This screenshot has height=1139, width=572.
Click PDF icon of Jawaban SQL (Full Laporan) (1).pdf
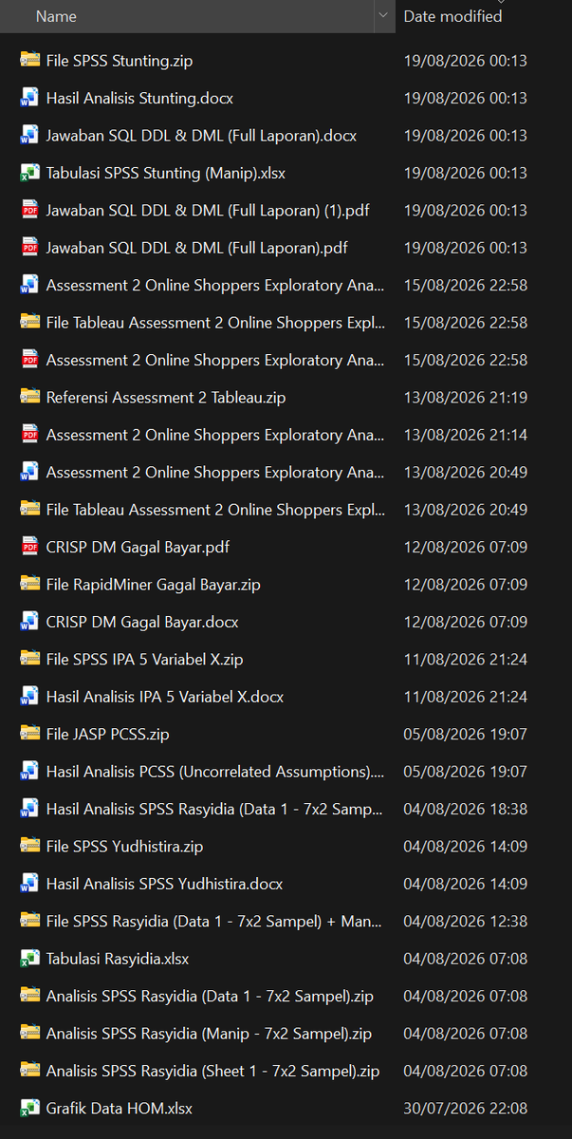(29, 211)
